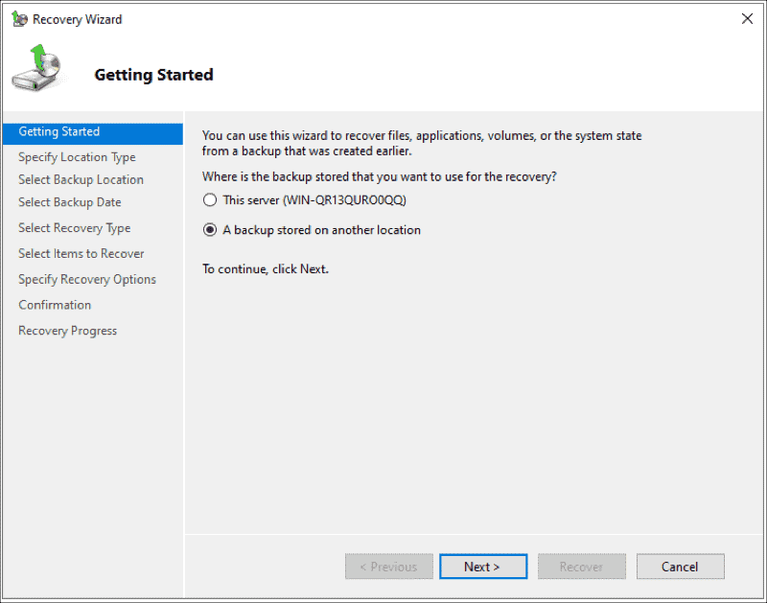Select the Select Recovery Type step
Image resolution: width=767 pixels, height=603 pixels.
[74, 227]
